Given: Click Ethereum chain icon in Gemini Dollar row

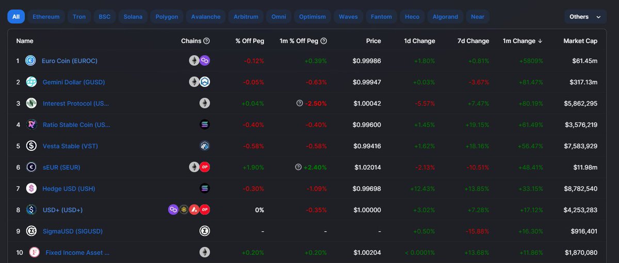Looking at the screenshot, I should 194,82.
